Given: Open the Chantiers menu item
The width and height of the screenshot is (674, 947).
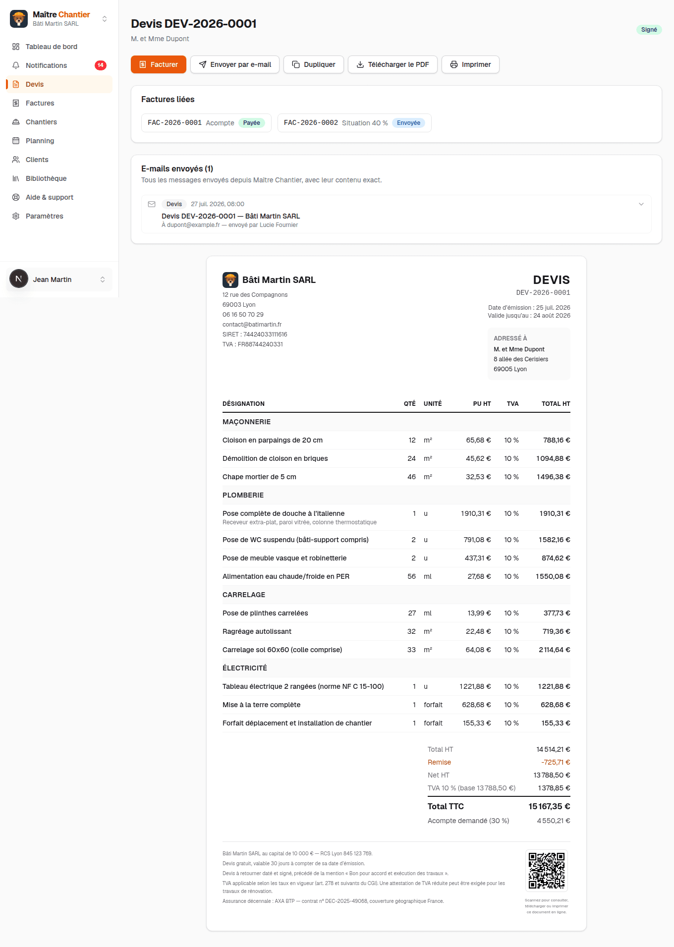Looking at the screenshot, I should tap(59, 122).
